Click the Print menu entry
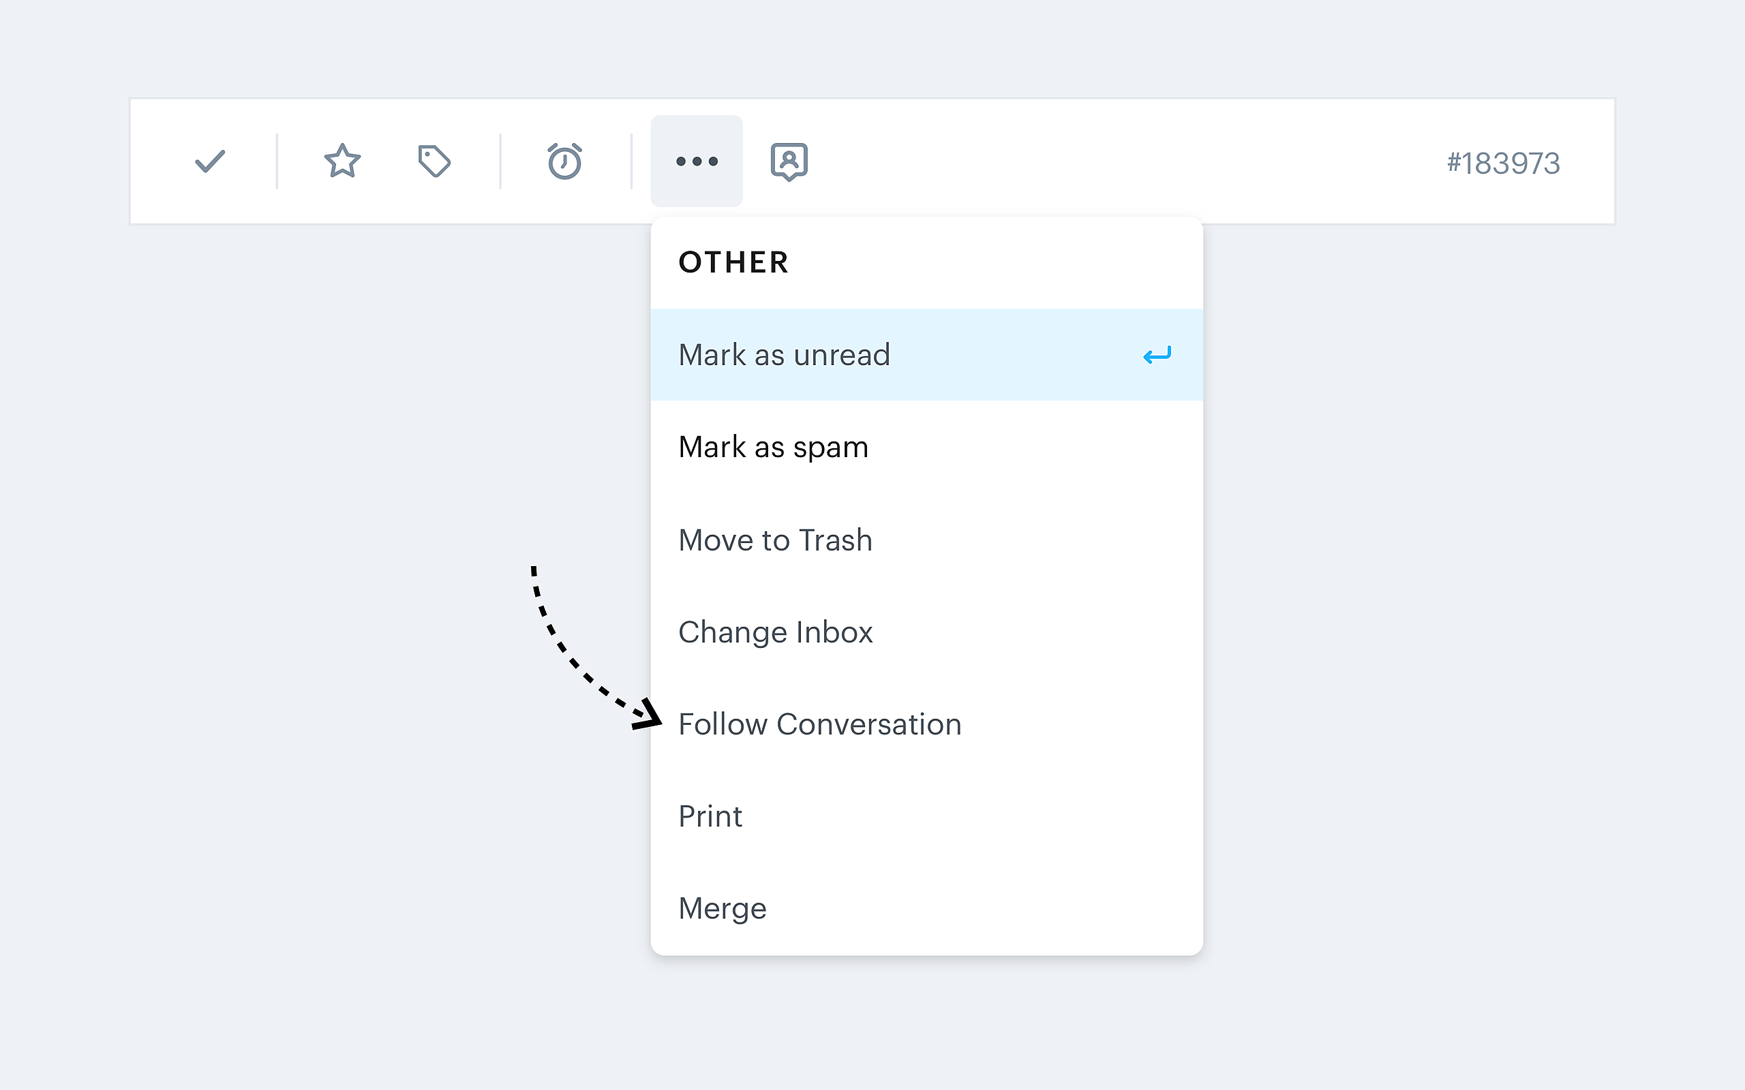The height and width of the screenshot is (1090, 1745). point(710,817)
